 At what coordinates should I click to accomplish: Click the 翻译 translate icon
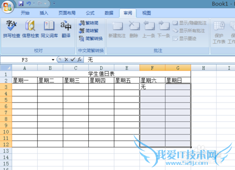[66, 29]
